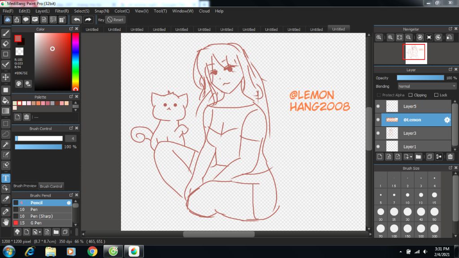459x258 pixels.
Task: Select the Brush tool in left toolbar
Action: 5,33
